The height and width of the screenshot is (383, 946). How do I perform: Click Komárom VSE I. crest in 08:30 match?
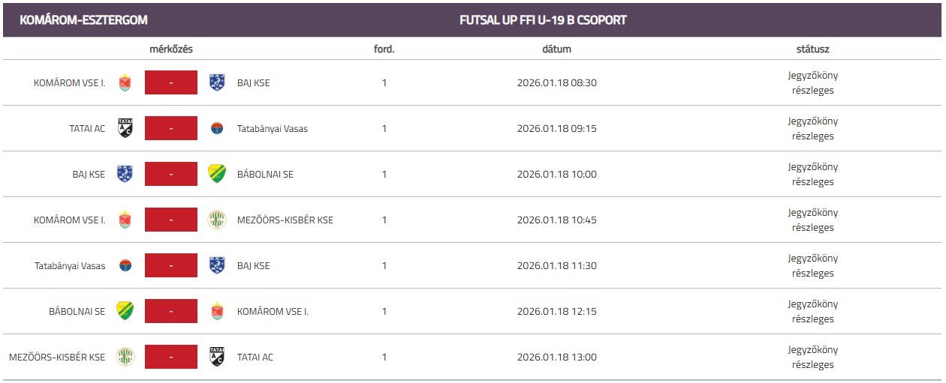[125, 82]
